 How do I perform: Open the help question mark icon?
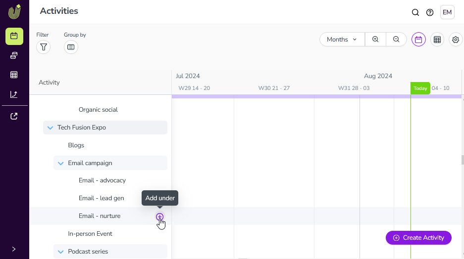click(430, 12)
